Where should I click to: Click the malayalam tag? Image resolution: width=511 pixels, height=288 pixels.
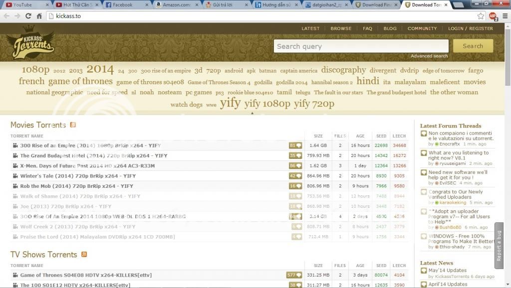(410, 82)
